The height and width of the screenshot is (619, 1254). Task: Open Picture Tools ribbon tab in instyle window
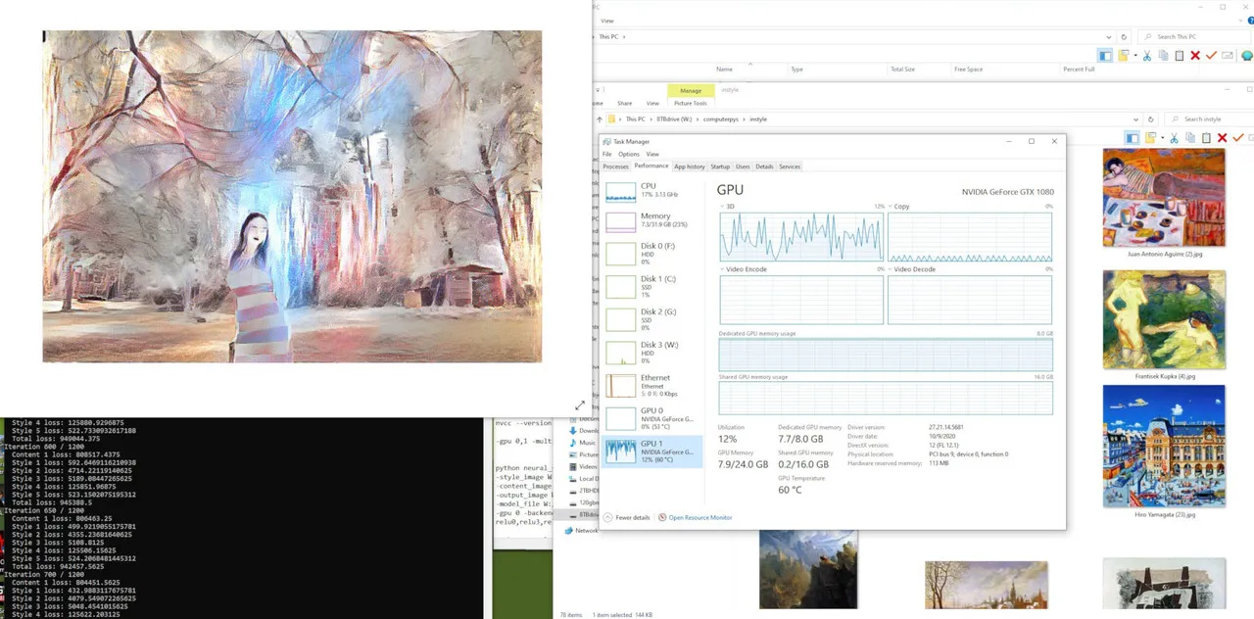[691, 103]
